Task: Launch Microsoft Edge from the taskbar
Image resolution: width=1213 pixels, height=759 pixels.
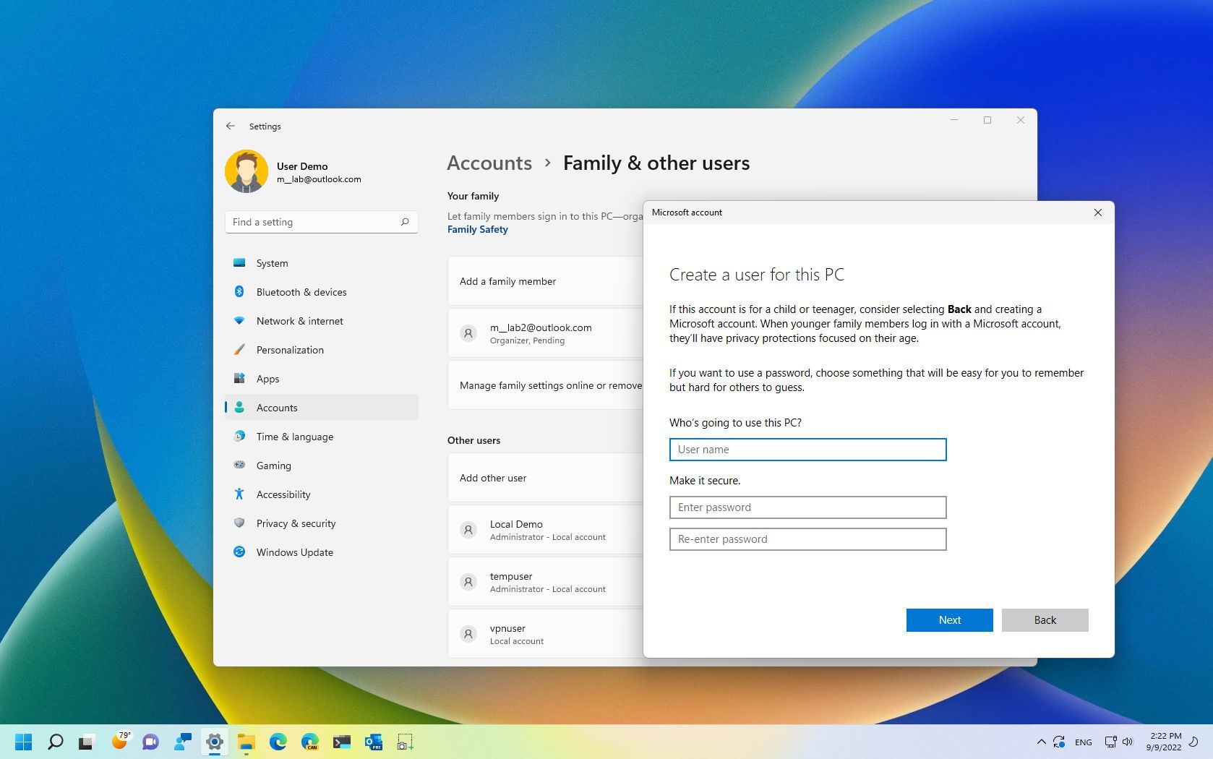Action: coord(278,742)
